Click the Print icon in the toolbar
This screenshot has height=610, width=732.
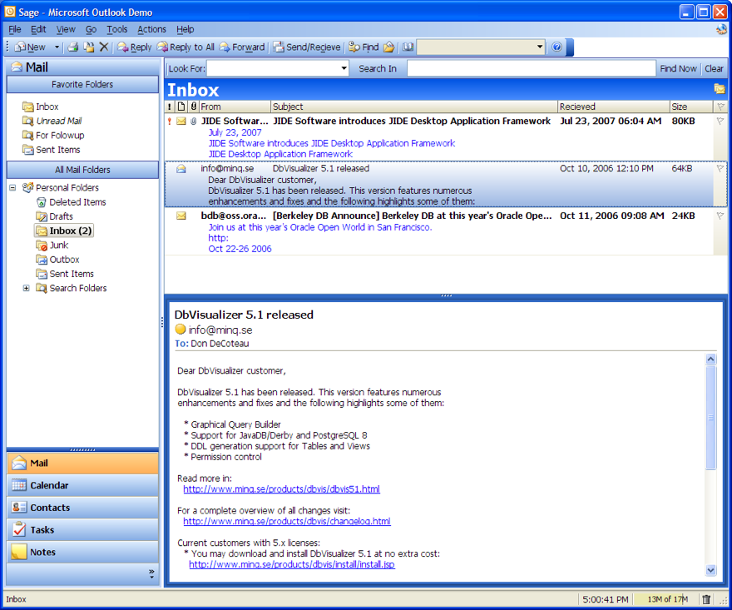pos(73,47)
